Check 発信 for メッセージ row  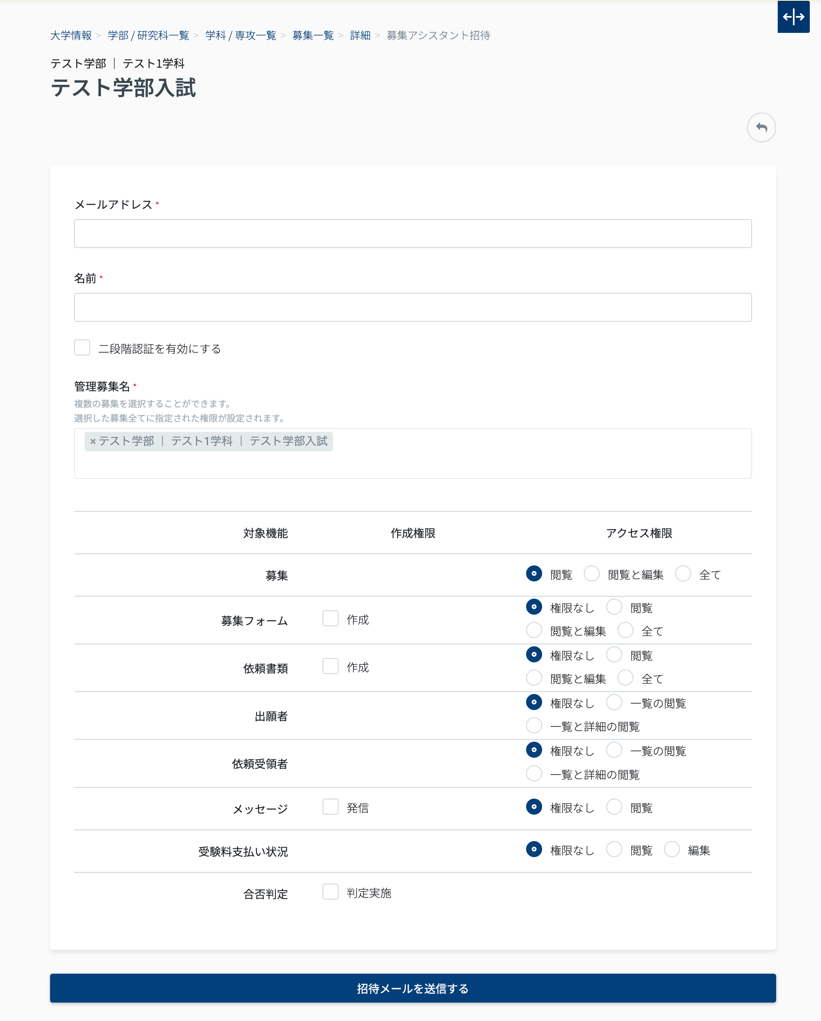pos(331,807)
